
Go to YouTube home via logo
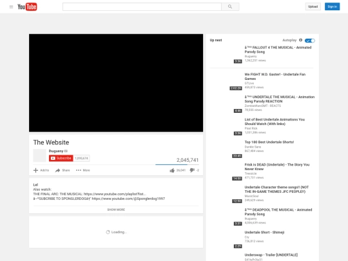(x=27, y=7)
